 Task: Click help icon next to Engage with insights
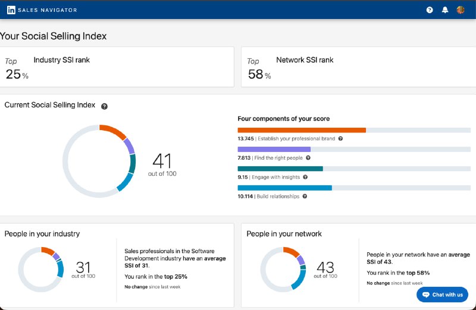[x=305, y=177]
